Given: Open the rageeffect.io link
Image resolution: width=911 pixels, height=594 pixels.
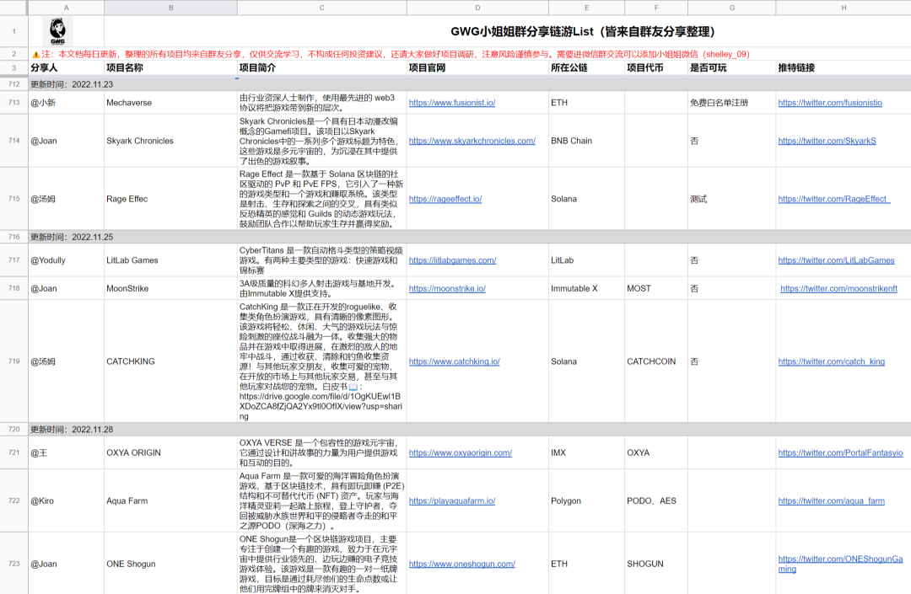Looking at the screenshot, I should tap(445, 199).
